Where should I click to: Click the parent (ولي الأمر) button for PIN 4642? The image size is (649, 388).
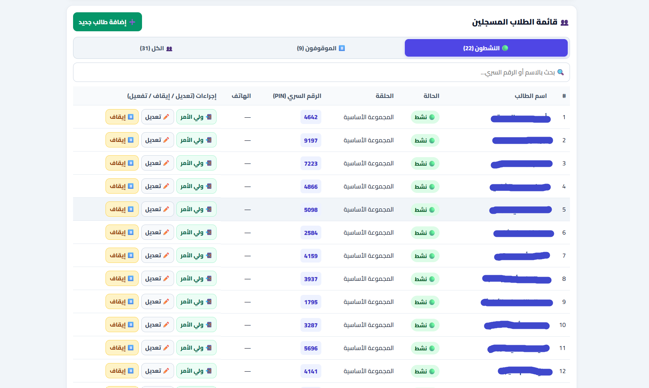point(196,117)
